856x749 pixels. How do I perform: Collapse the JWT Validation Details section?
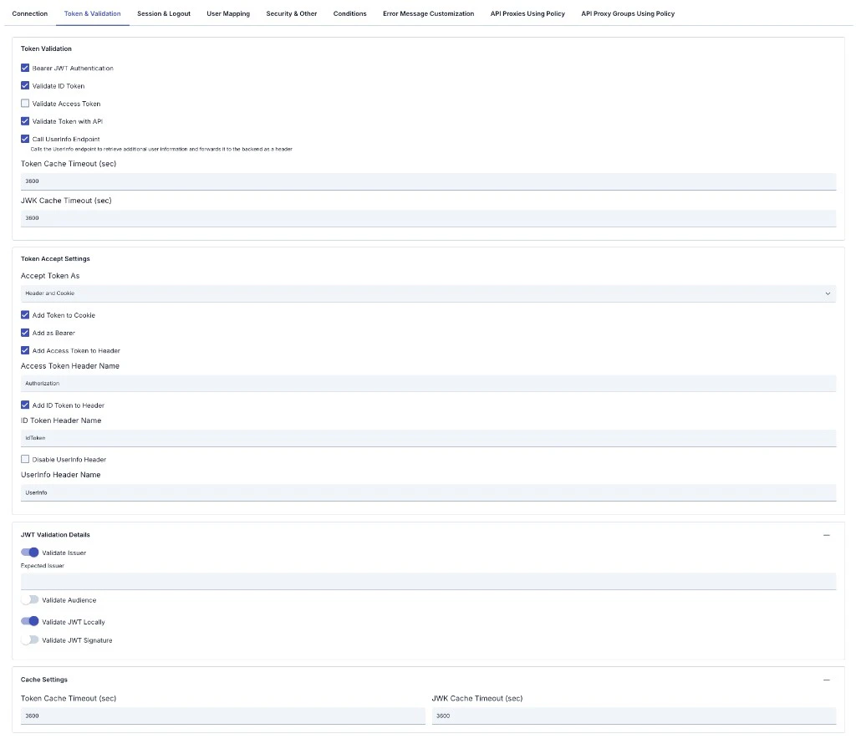point(827,535)
